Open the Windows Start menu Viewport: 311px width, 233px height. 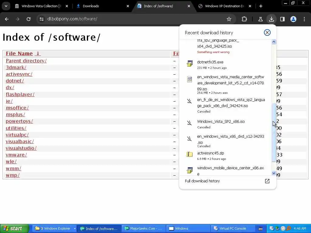click(15, 229)
